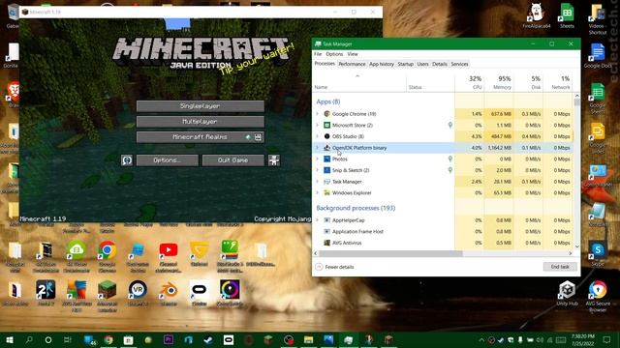Open the Google Docs desktop shortcut

(x=598, y=56)
